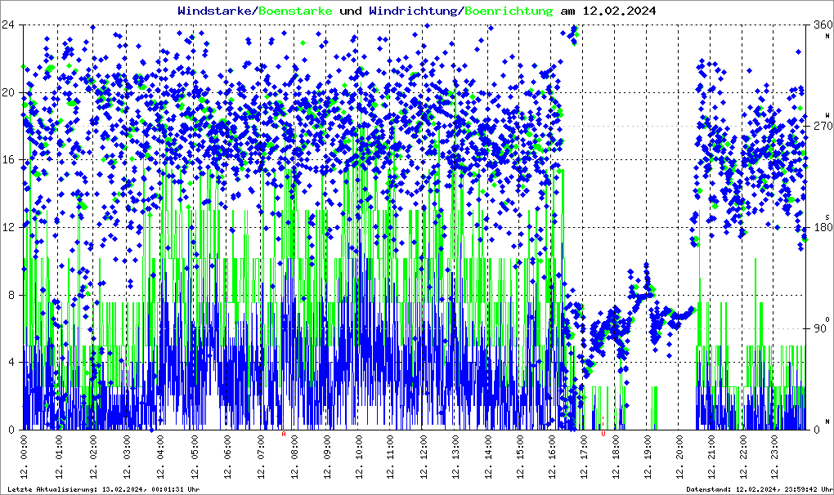834x495 pixels.
Task: Click the time label "12. 11:00"
Action: tap(390, 456)
